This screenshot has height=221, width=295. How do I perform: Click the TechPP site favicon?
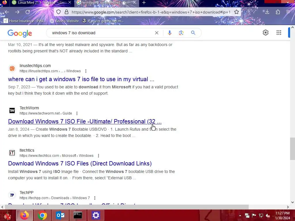pos(12,195)
